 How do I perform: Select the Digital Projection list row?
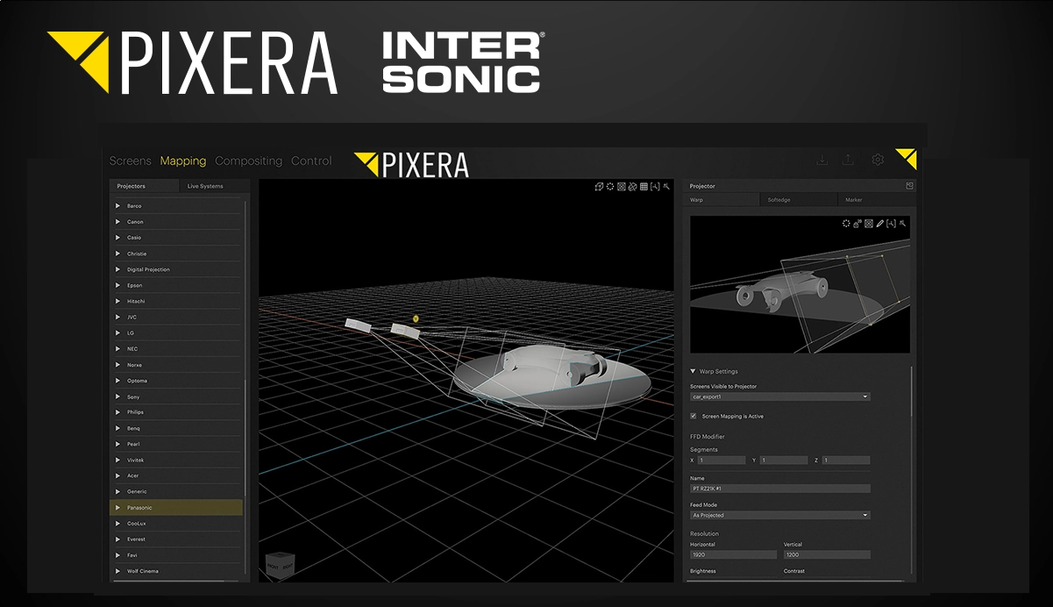pyautogui.click(x=175, y=269)
